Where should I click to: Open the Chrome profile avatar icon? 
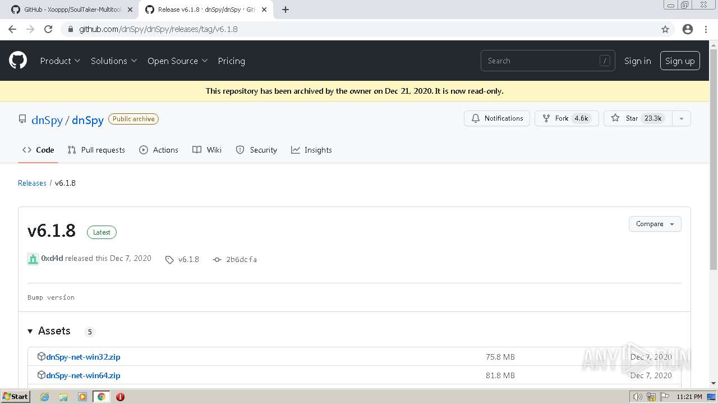click(x=688, y=29)
